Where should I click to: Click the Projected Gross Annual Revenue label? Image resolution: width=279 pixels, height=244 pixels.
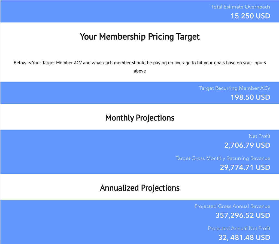click(232, 206)
